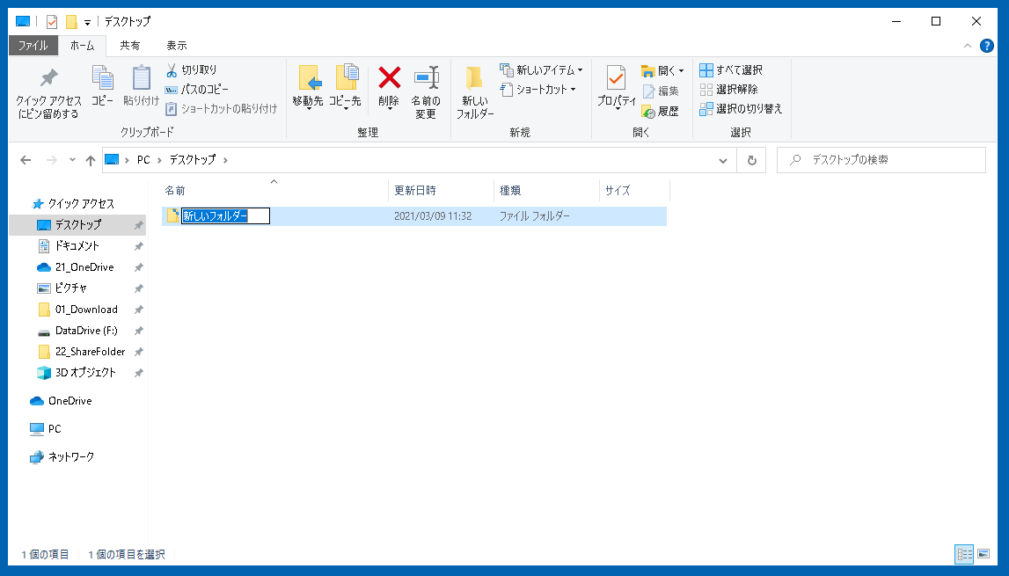Expand the address bar history dropdown
1009x576 pixels.
click(x=723, y=160)
